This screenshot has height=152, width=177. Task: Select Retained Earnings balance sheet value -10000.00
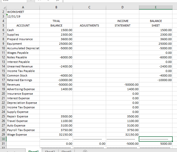156,80
